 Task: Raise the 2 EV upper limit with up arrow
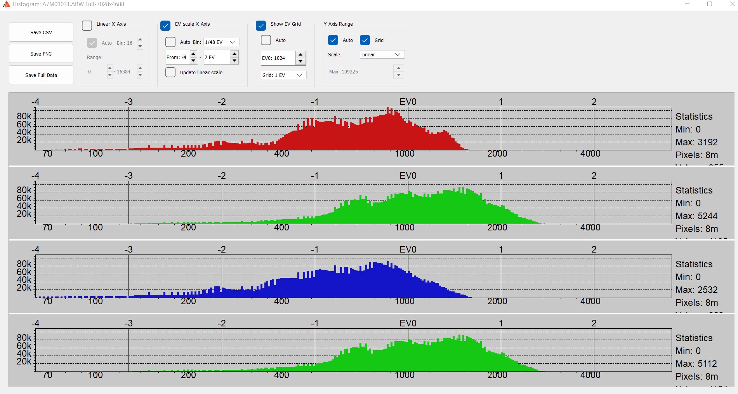234,54
